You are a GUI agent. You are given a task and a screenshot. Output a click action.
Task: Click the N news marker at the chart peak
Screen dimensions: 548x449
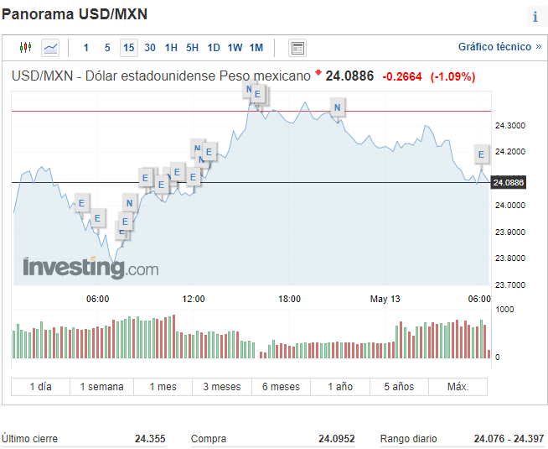pos(249,89)
